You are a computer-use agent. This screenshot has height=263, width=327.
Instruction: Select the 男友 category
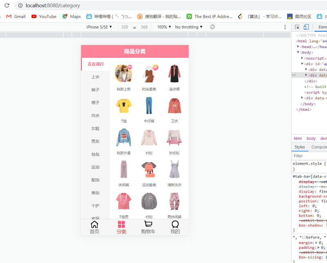[x=95, y=141]
